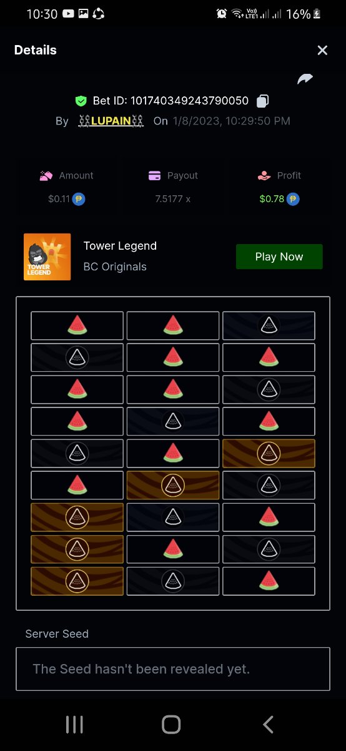Click the Server Seed field
Screen dimensions: 346x751
tap(173, 669)
